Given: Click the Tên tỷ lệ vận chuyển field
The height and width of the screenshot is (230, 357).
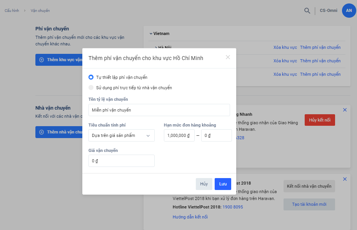Looking at the screenshot, I should click(x=159, y=110).
